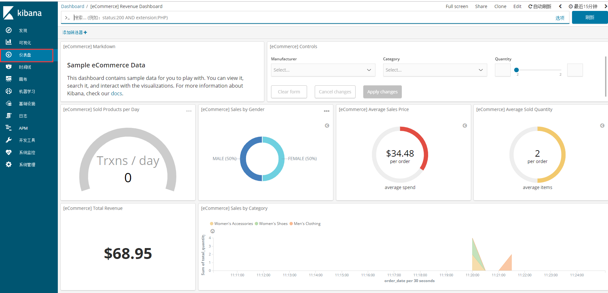Click the $68.95 total revenue metric
Image resolution: width=608 pixels, height=293 pixels.
pyautogui.click(x=128, y=254)
